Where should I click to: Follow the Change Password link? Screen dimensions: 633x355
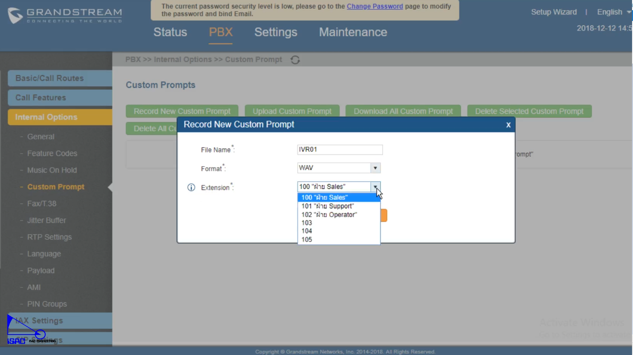[375, 6]
